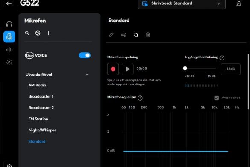Play back the recorded microphone sample

pos(128,69)
